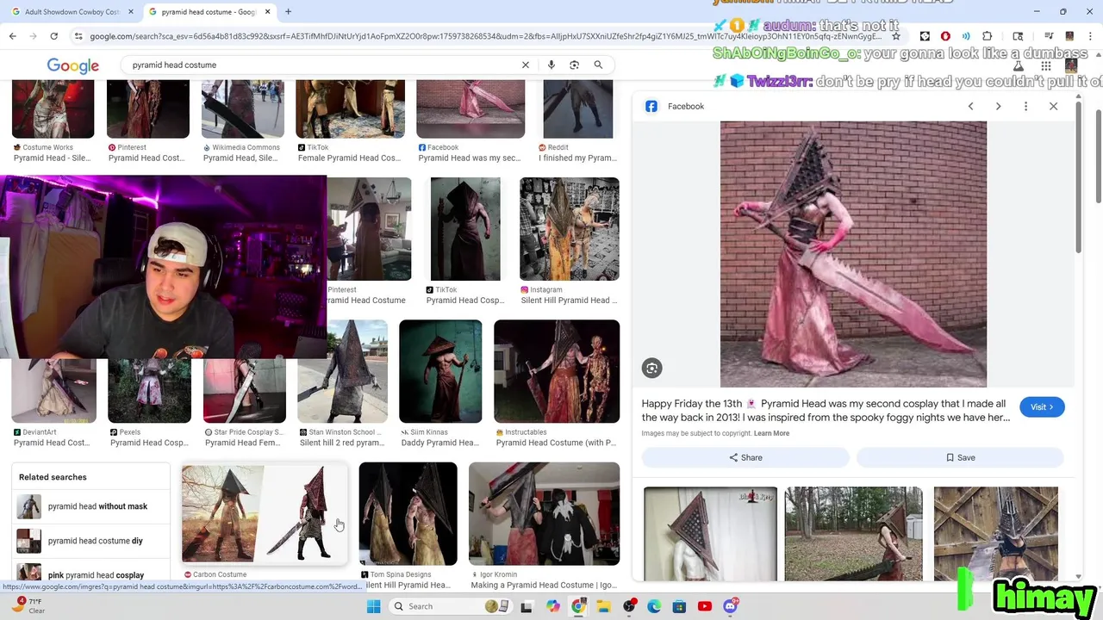The height and width of the screenshot is (620, 1103).
Task: Open the Instructables Pyramid Head Costume result
Action: (557, 371)
